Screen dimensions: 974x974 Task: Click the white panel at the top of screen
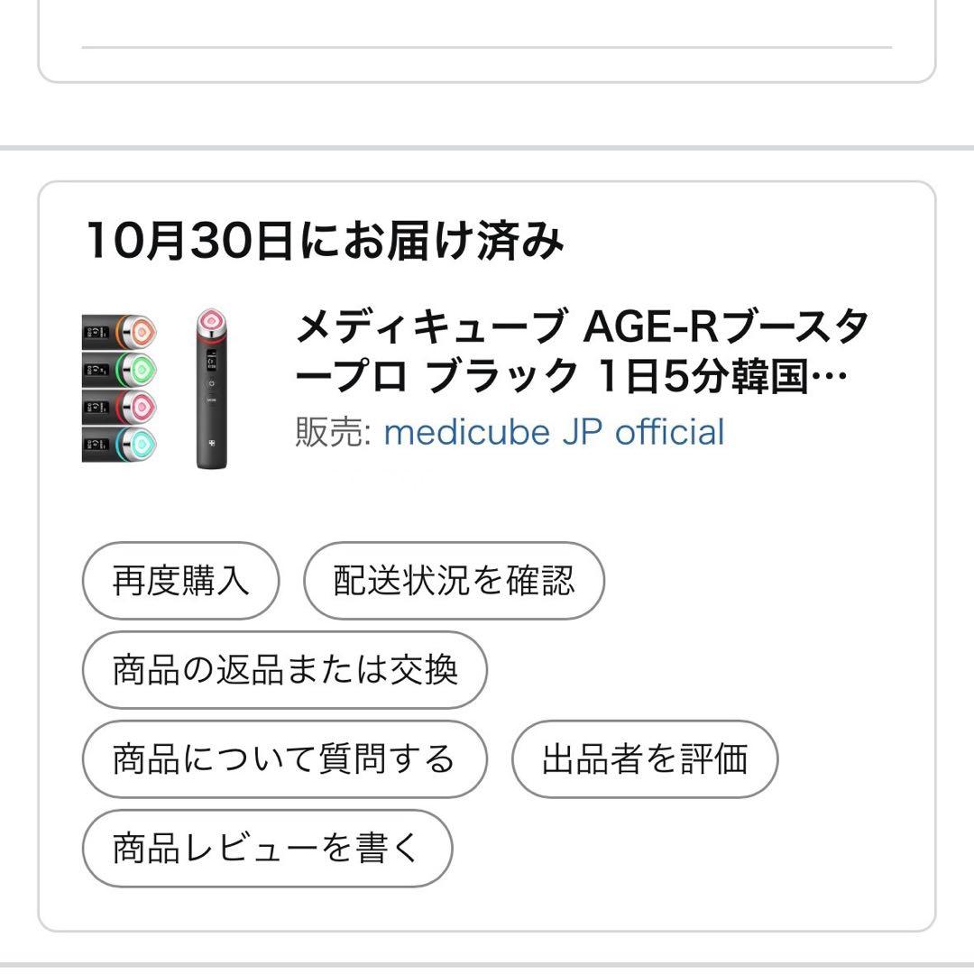click(x=487, y=41)
